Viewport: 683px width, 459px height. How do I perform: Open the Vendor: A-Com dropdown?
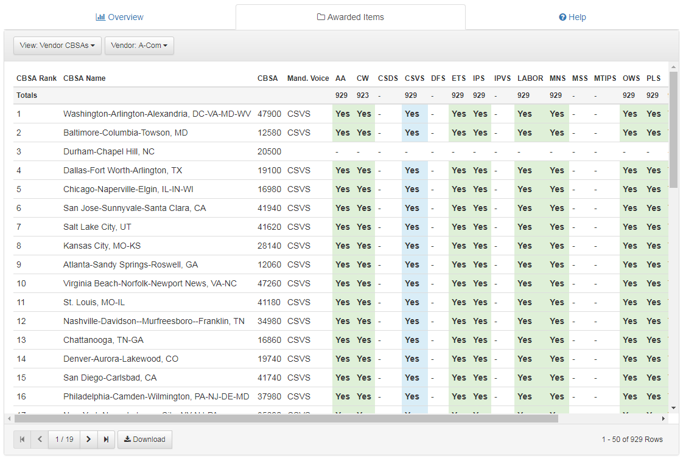(x=139, y=46)
